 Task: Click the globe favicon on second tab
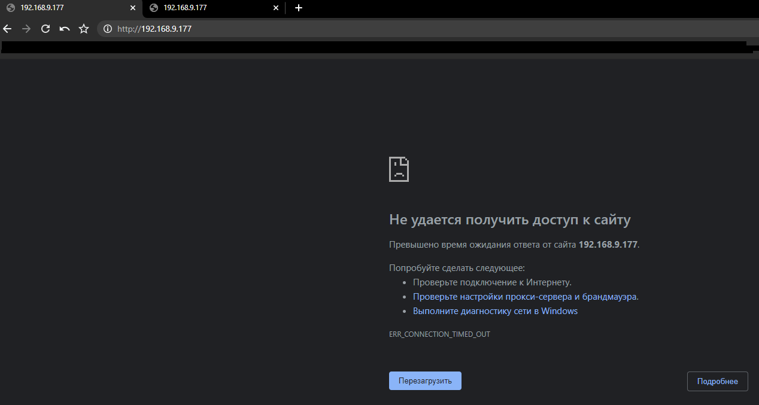[x=154, y=8]
